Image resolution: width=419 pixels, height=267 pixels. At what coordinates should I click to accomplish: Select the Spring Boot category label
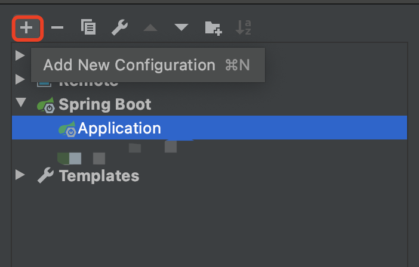click(105, 104)
